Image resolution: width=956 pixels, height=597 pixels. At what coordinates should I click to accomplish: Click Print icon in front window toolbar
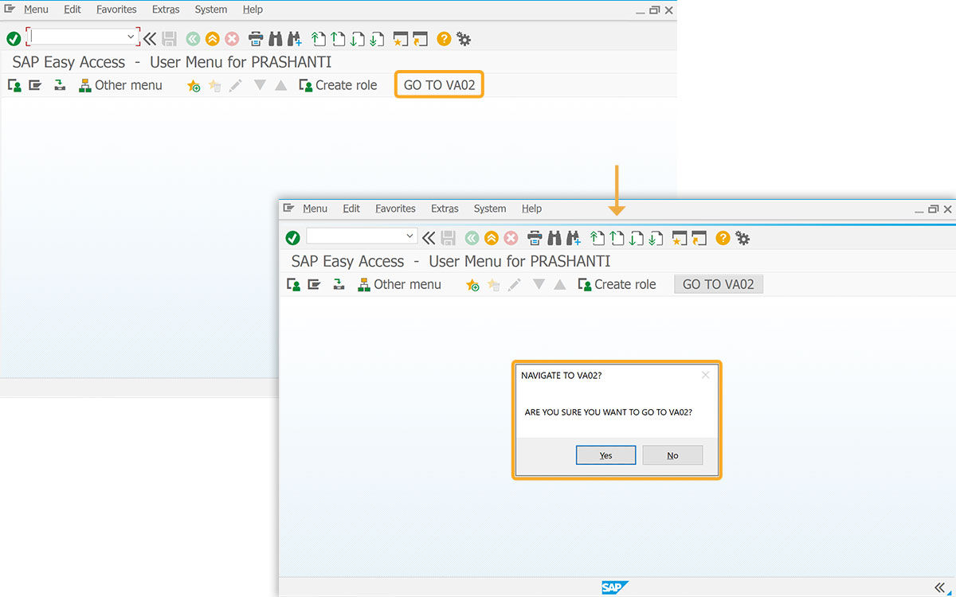coord(535,237)
